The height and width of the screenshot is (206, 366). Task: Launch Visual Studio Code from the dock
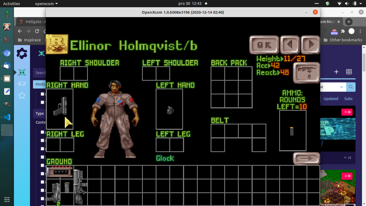point(7,117)
